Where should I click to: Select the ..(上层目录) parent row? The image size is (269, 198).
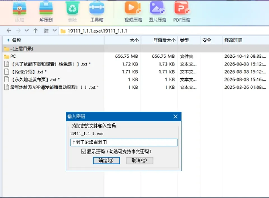(136, 49)
